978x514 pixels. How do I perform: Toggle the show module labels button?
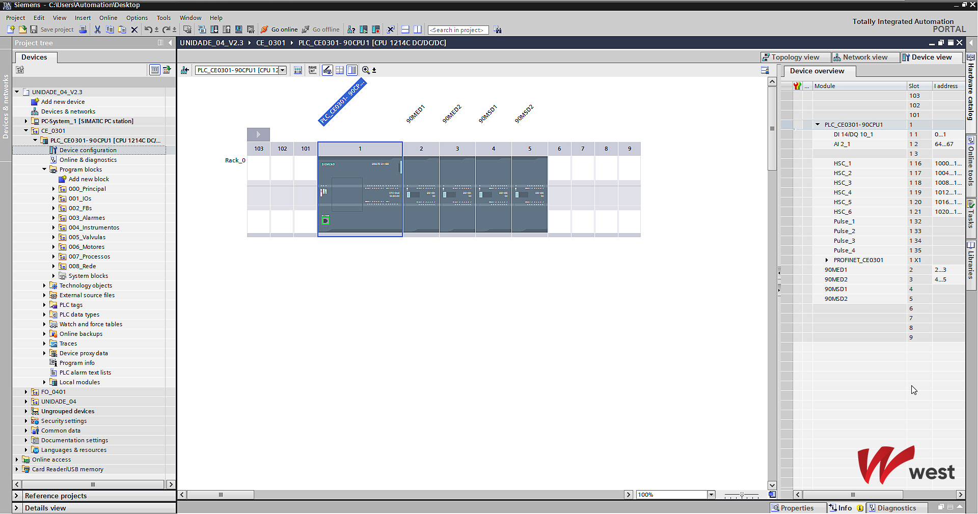coord(312,70)
